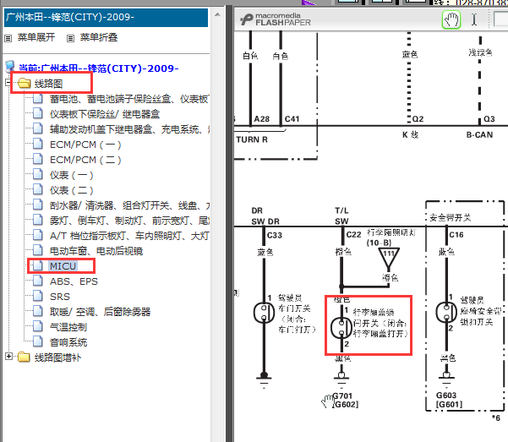Image resolution: width=508 pixels, height=442 pixels.
Task: Select the text selection I-beam tool
Action: (x=474, y=19)
